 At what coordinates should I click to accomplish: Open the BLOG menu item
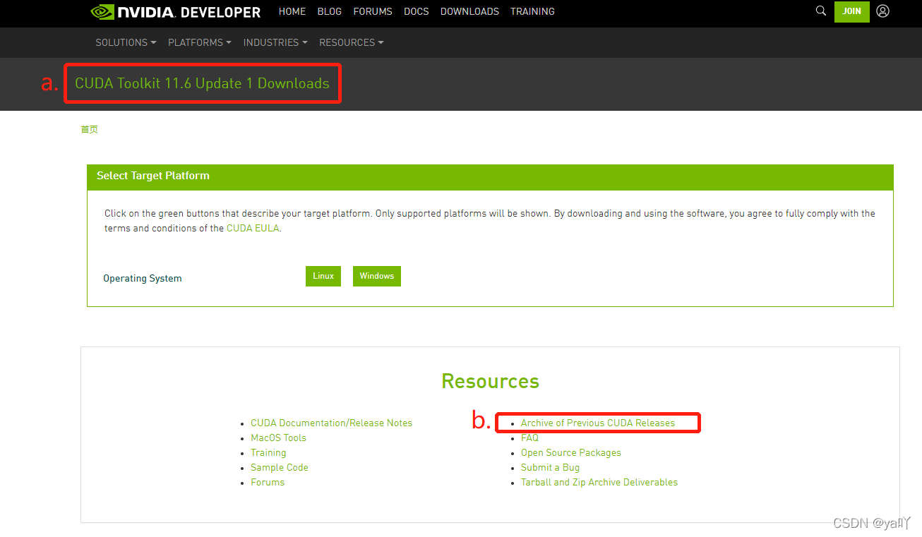click(330, 12)
